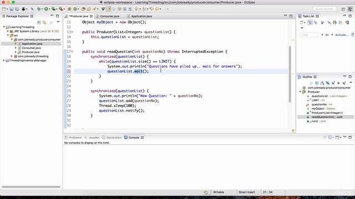The height and width of the screenshot is (199, 355).
Task: Click the Toggle Mark Occurrences icon
Action: 109,9
